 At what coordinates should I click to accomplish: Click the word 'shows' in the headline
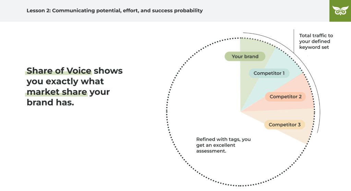(108, 71)
